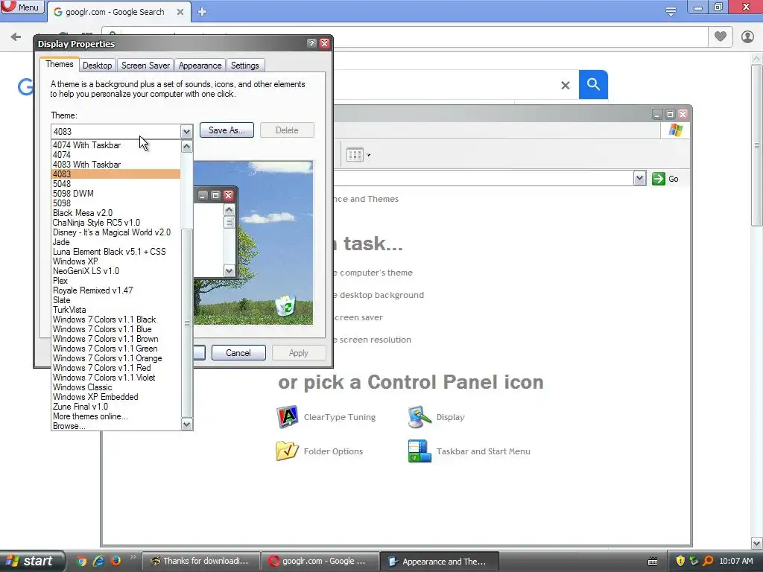This screenshot has height=572, width=763.
Task: Switch to the Themes tab
Action: [x=60, y=64]
